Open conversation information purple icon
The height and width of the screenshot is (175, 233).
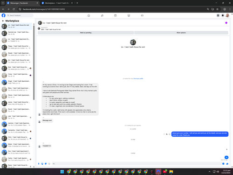pos(226,23)
